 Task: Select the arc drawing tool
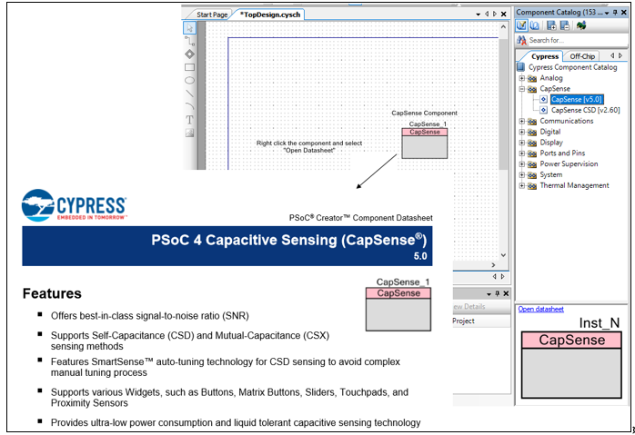tap(189, 106)
